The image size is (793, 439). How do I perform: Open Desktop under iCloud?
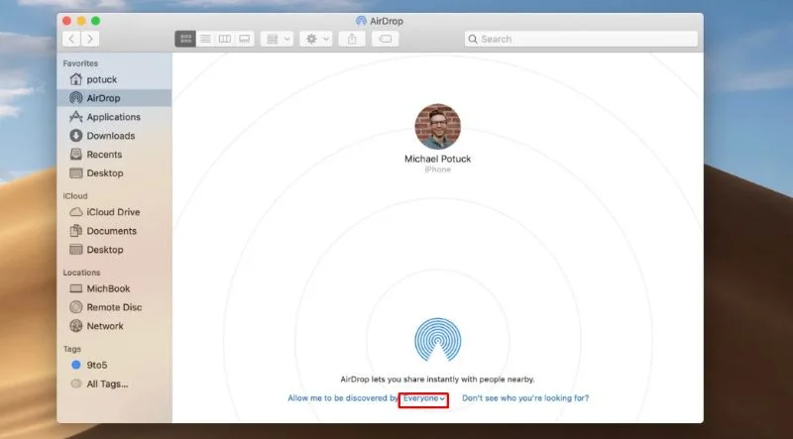114,250
